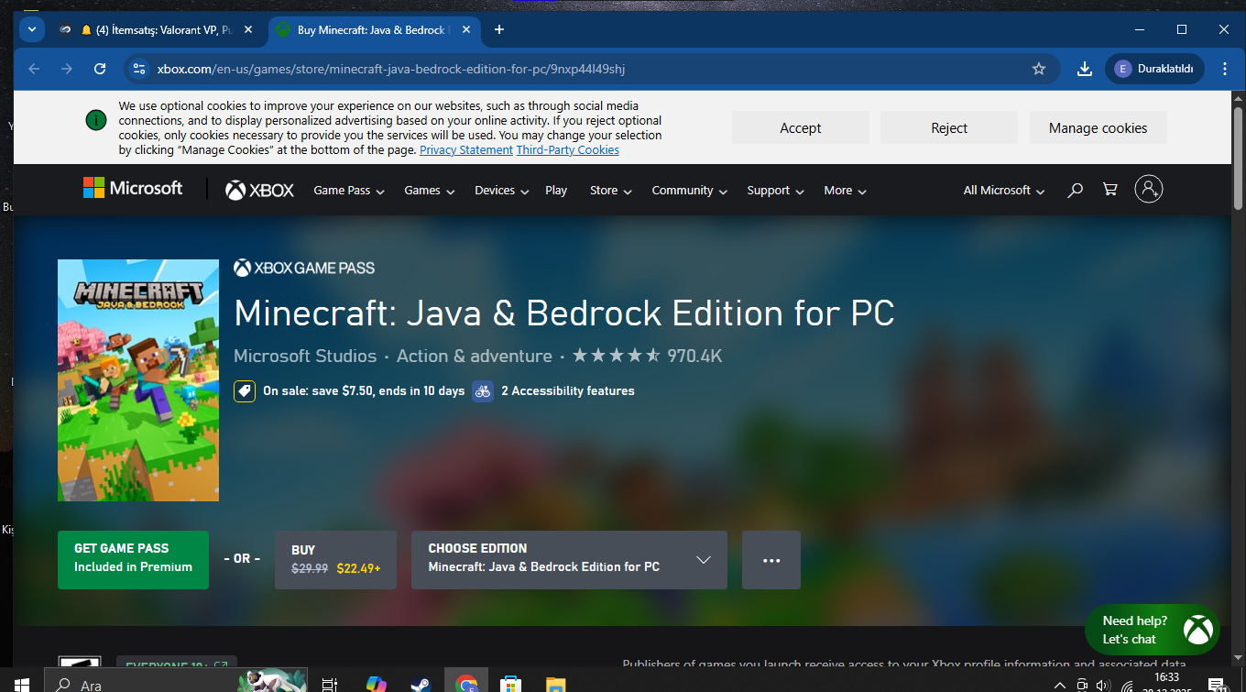Open the Third-Party Cookies link
The width and height of the screenshot is (1246, 692).
point(568,150)
